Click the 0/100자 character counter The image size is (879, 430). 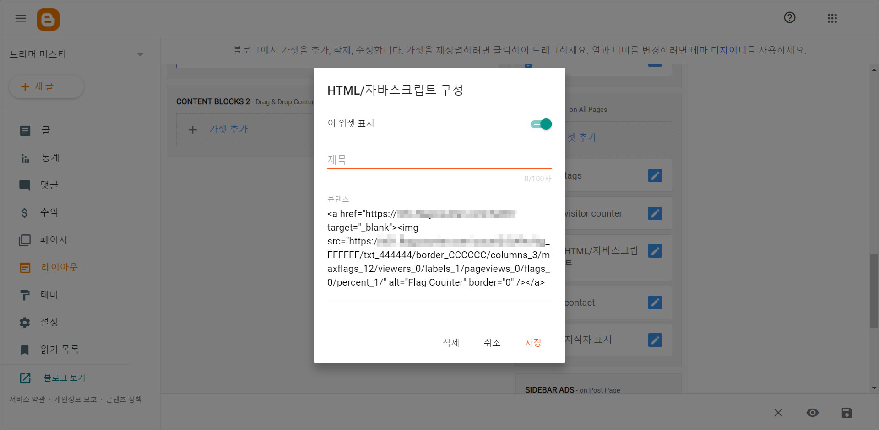(x=538, y=179)
